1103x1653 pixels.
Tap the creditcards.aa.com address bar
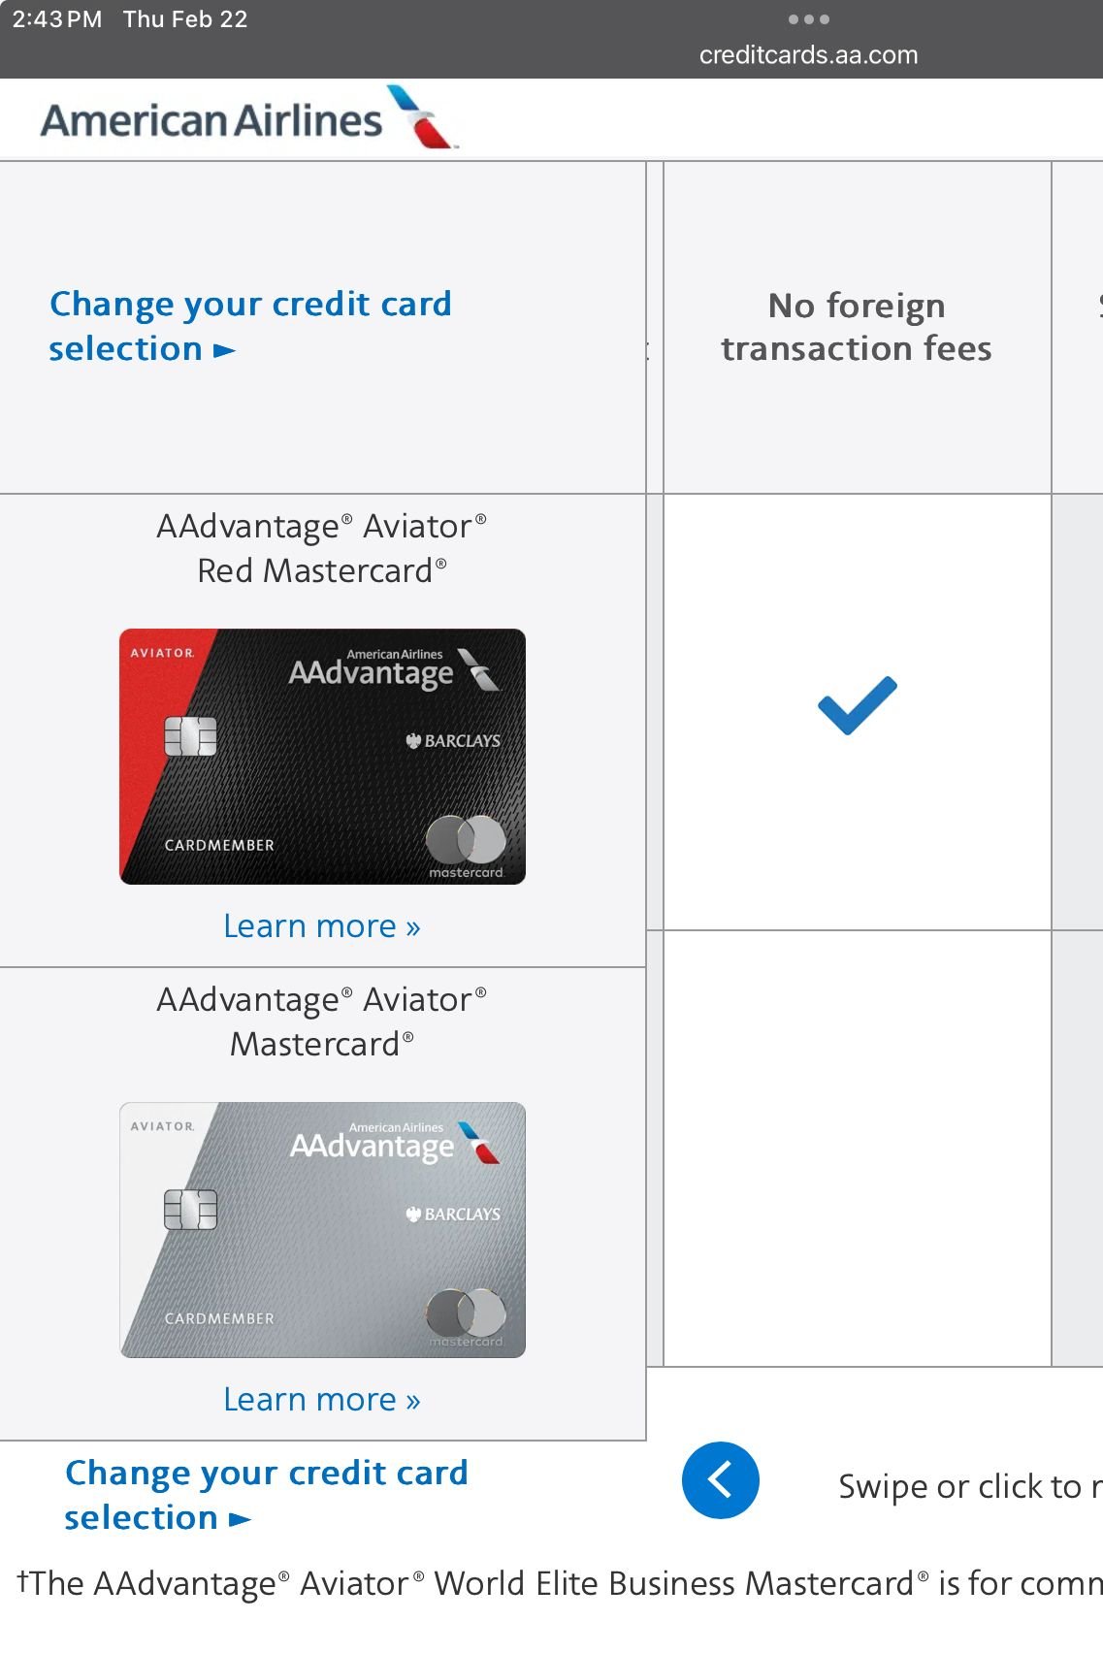pos(808,55)
